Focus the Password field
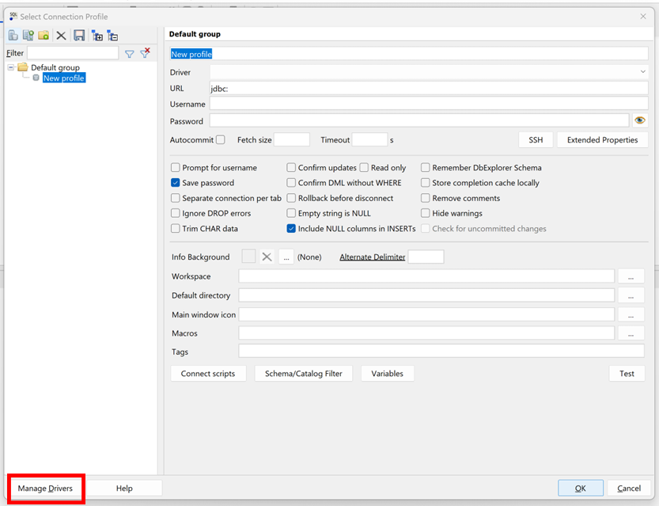Viewport: 659px width, 506px height. pos(419,120)
